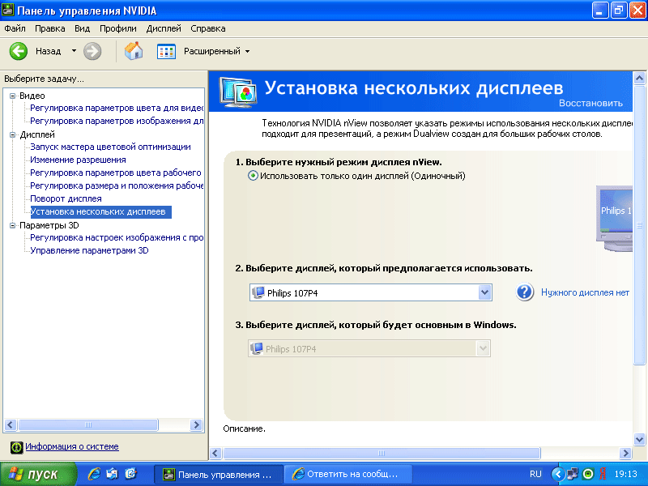This screenshot has width=648, height=486.
Task: Click main panel horizontal scroll right arrow
Action: (x=625, y=454)
